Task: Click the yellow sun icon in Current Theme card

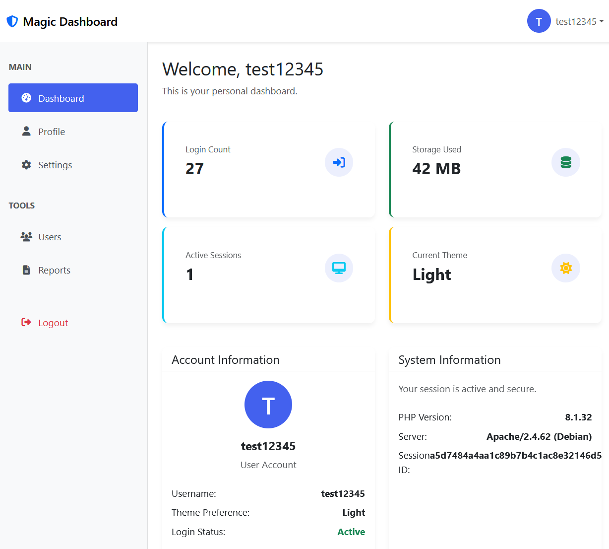Action: tap(565, 268)
